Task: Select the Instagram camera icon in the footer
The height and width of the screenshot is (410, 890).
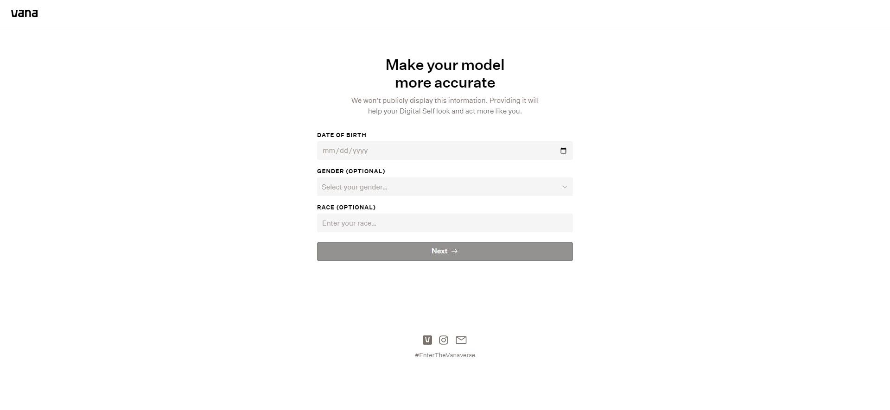Action: (444, 340)
